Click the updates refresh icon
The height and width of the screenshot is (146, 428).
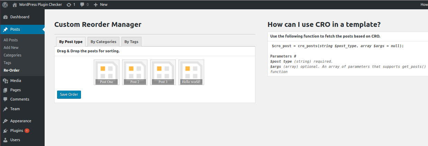point(69,5)
